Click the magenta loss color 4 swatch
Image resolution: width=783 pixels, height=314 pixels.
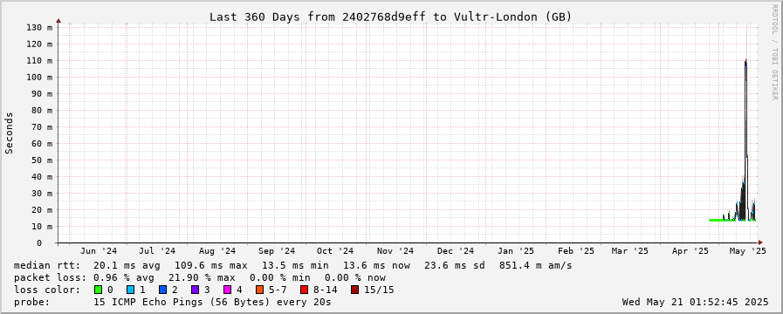pyautogui.click(x=227, y=290)
